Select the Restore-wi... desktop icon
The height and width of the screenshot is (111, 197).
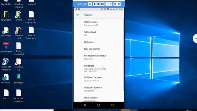click(6, 79)
